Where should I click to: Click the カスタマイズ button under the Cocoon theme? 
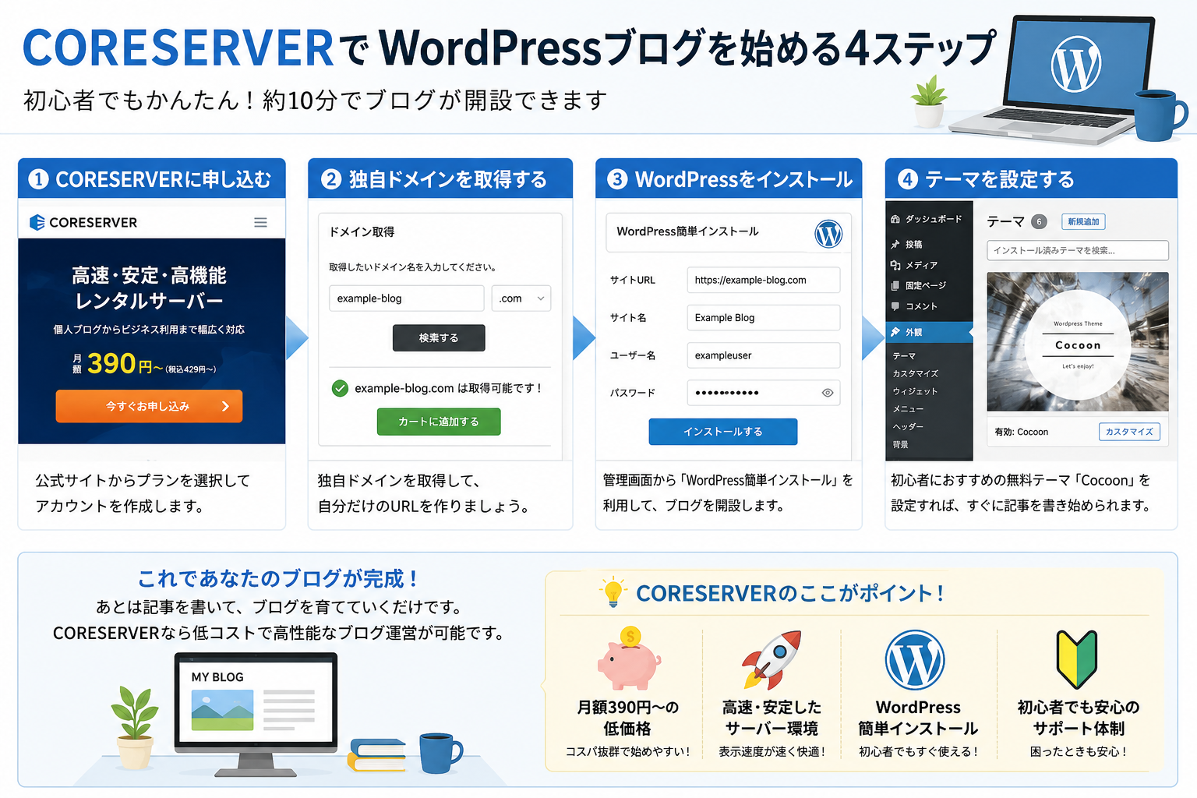coord(1129,432)
